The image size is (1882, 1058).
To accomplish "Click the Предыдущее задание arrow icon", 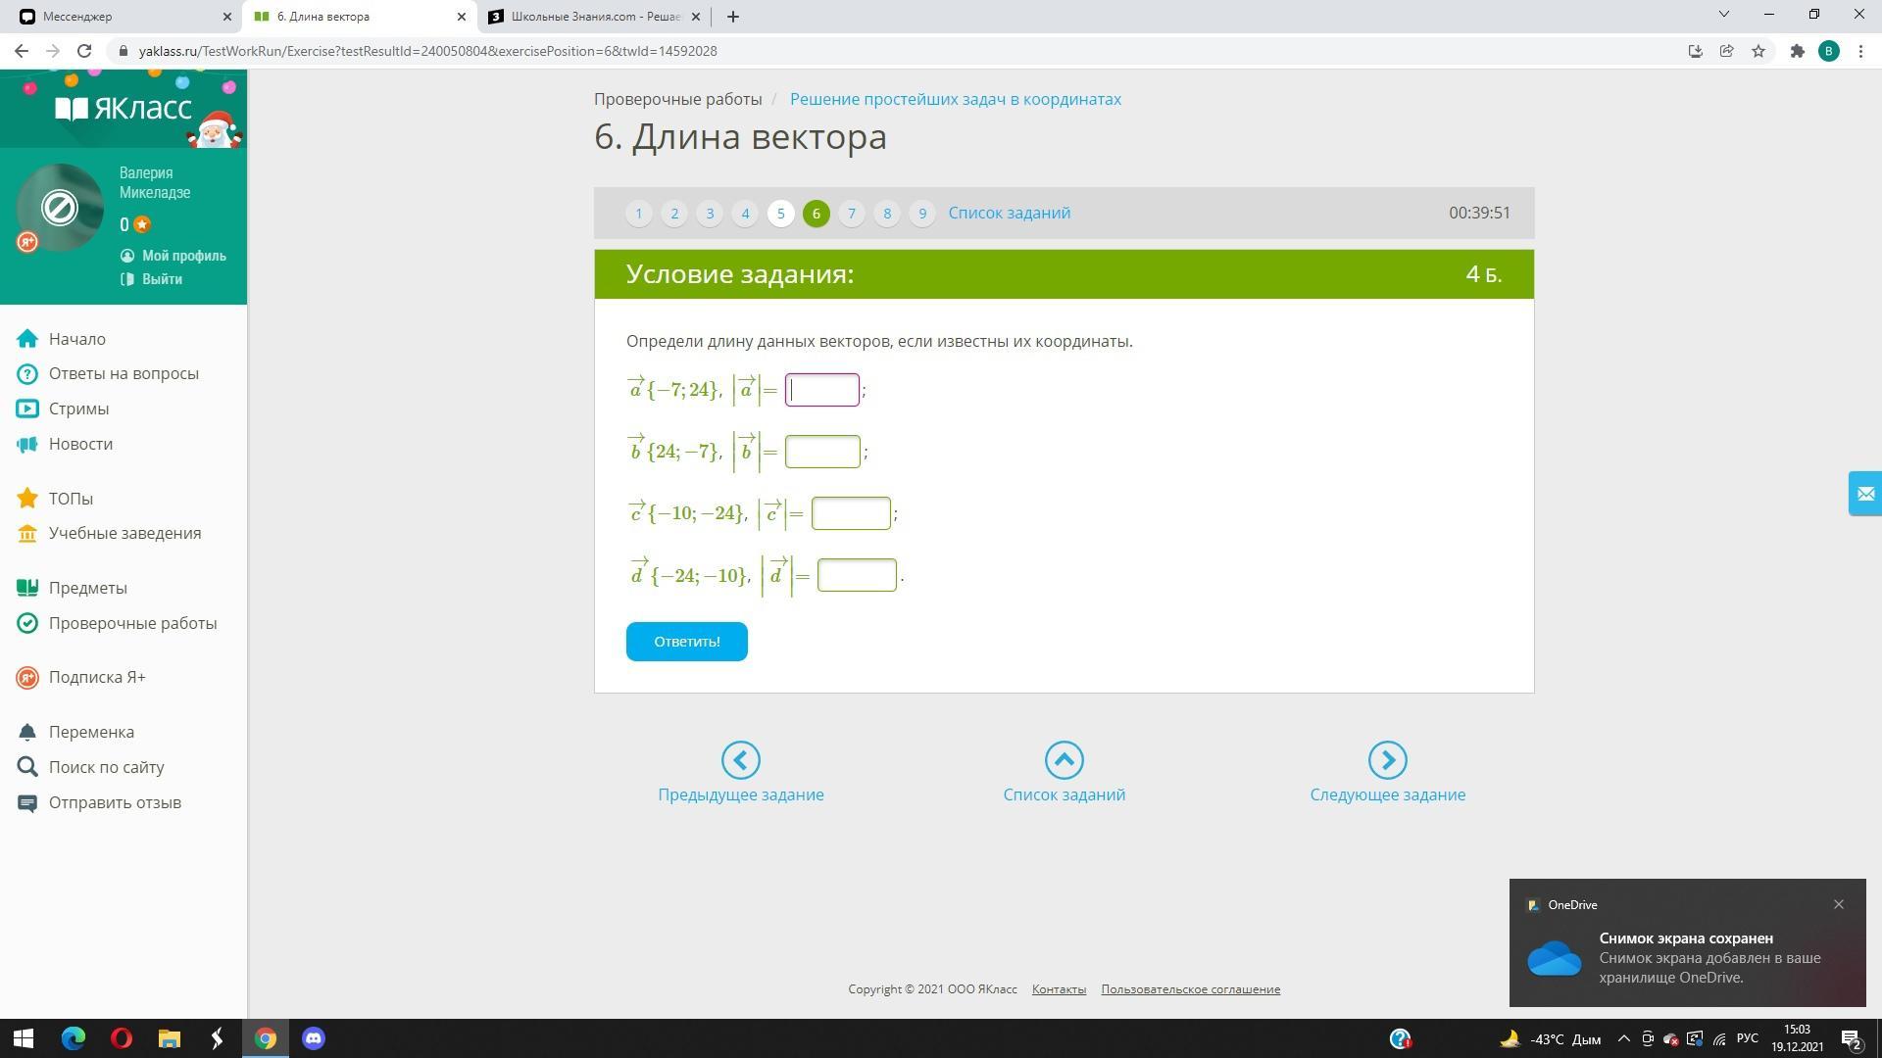I will [x=740, y=760].
